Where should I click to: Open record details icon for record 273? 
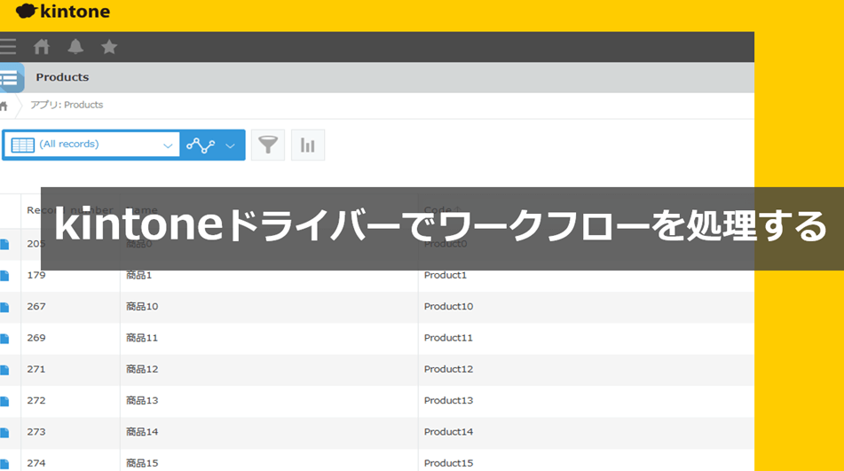pyautogui.click(x=4, y=432)
